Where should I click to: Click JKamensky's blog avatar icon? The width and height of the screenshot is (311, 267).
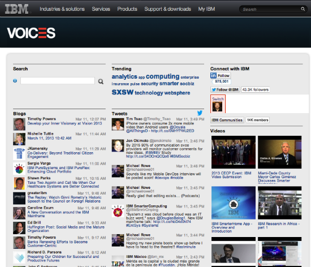click(19, 154)
